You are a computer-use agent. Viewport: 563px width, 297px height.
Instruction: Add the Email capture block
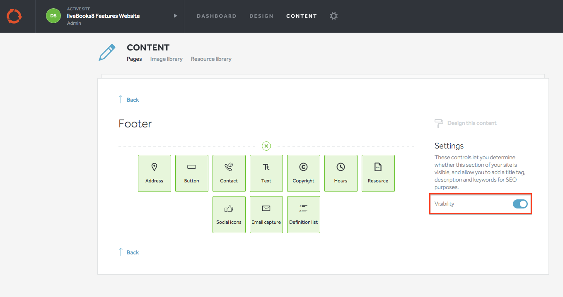click(266, 215)
